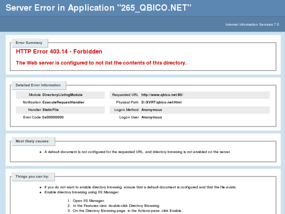Click the 'Notification' field label
The image size is (285, 214).
coord(32,102)
